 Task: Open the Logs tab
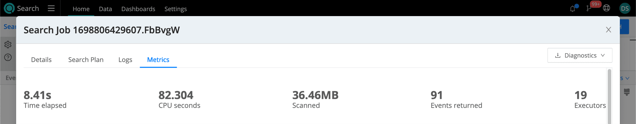coord(125,60)
